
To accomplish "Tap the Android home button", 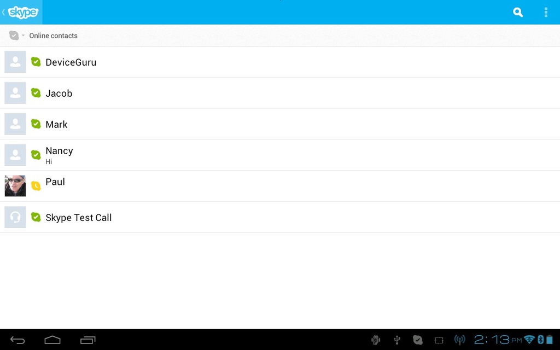I will coord(52,340).
